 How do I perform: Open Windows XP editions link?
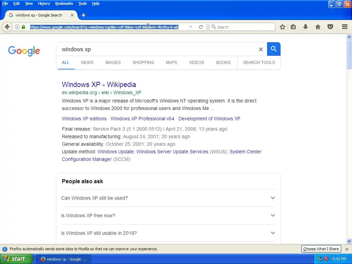coord(84,119)
